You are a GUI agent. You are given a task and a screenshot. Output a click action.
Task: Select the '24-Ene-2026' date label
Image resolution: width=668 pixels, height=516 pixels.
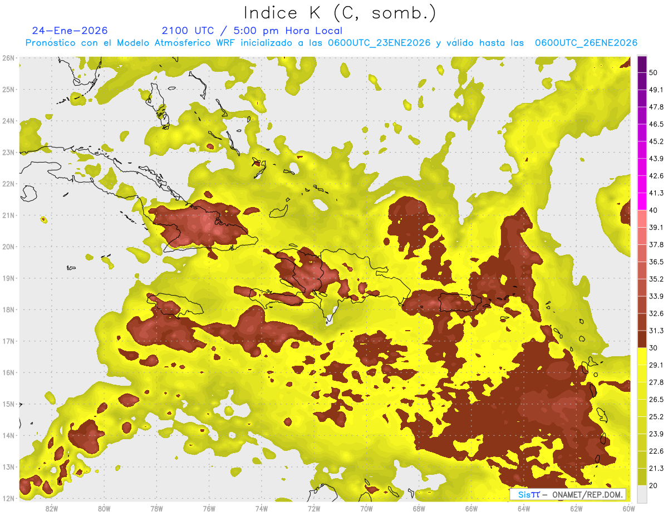70,31
